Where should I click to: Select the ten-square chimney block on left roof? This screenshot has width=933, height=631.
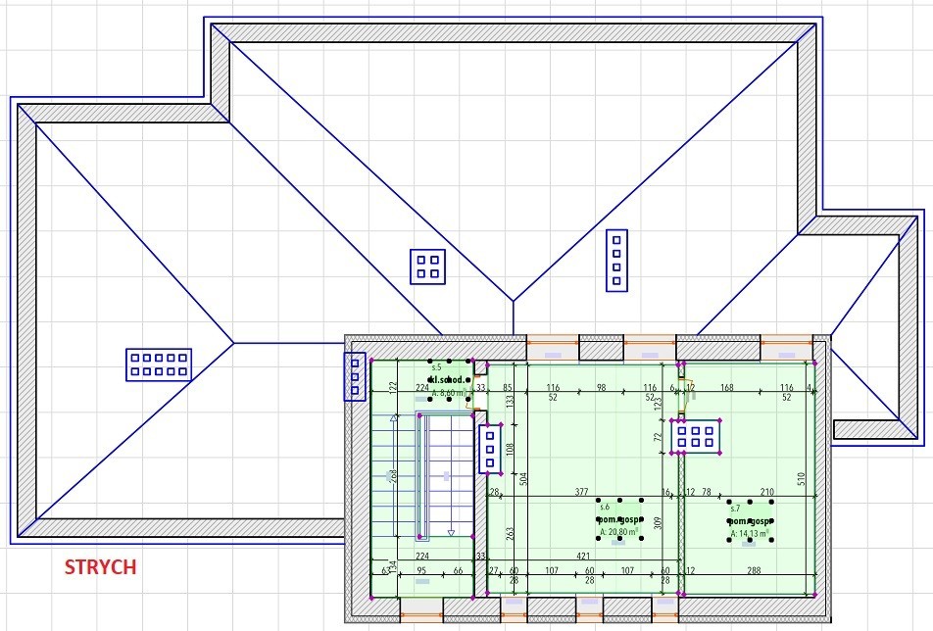[x=159, y=364]
